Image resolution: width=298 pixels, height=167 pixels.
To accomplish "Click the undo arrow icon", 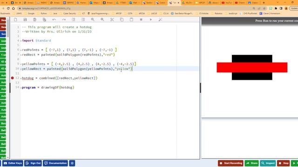I will (54, 19).
